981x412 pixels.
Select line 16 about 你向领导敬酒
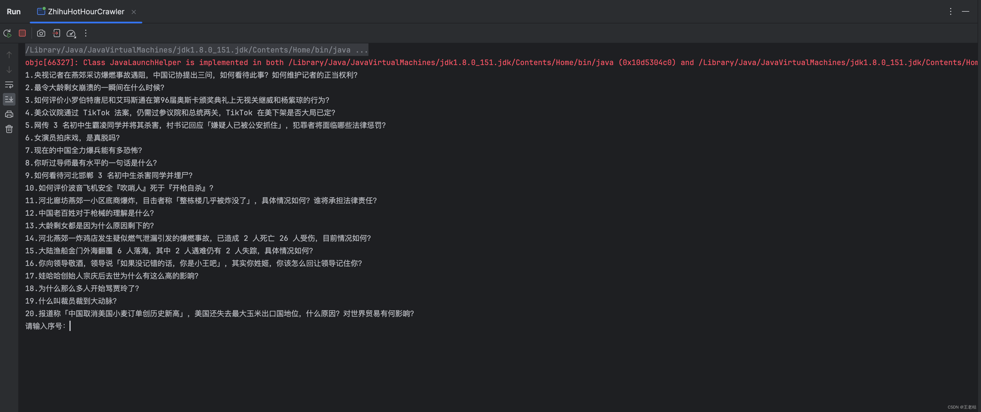pos(194,263)
